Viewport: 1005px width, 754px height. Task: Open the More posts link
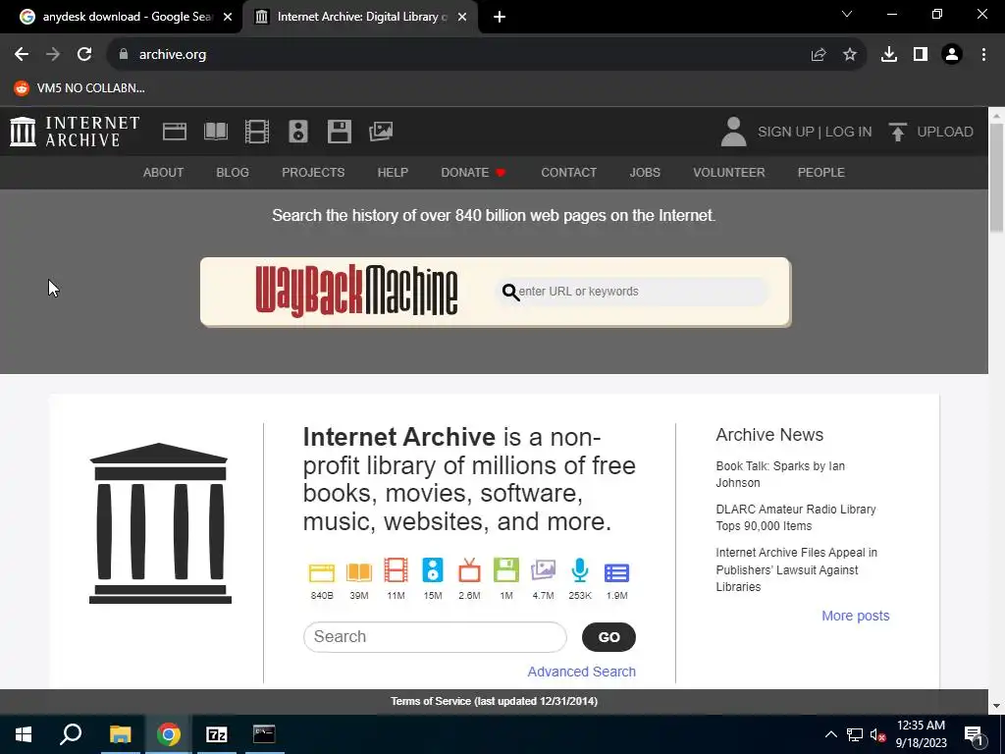point(855,616)
